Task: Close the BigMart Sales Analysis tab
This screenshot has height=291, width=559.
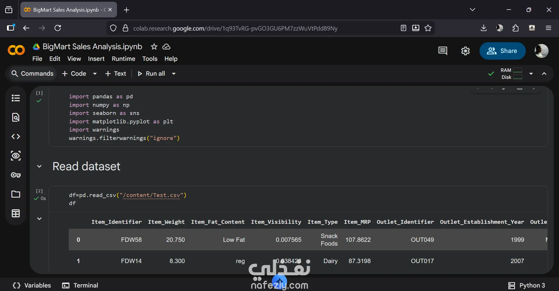Action: tap(110, 10)
